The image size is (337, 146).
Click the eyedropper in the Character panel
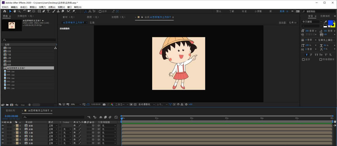(x=325, y=22)
